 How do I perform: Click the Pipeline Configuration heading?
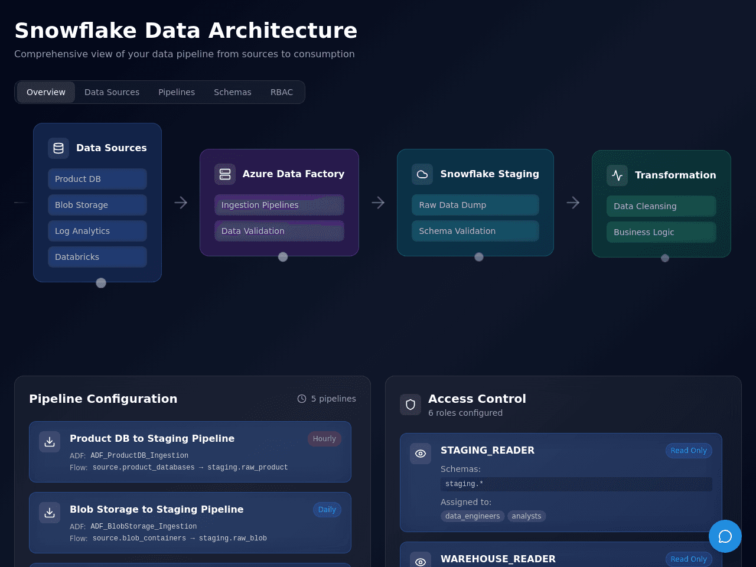[x=103, y=399]
